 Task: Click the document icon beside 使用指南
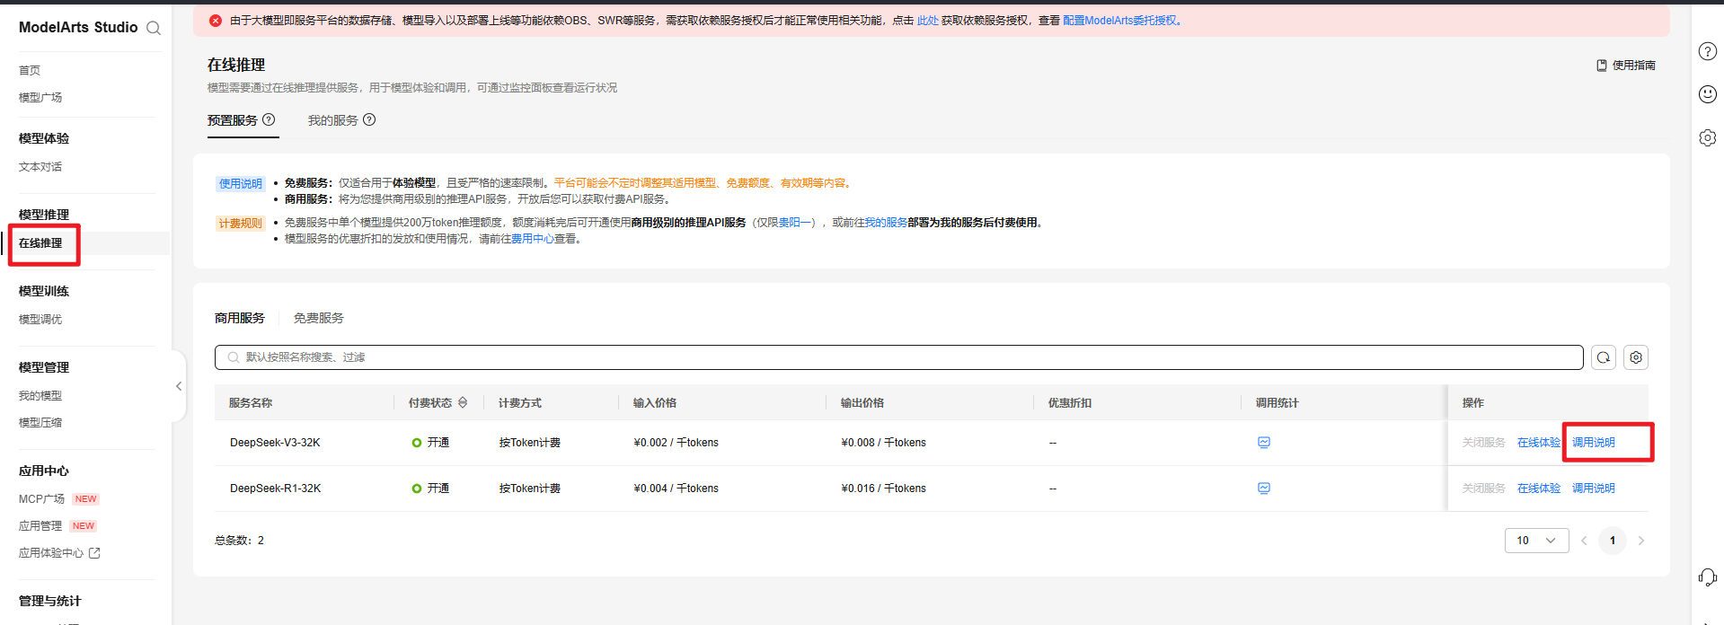[1602, 66]
